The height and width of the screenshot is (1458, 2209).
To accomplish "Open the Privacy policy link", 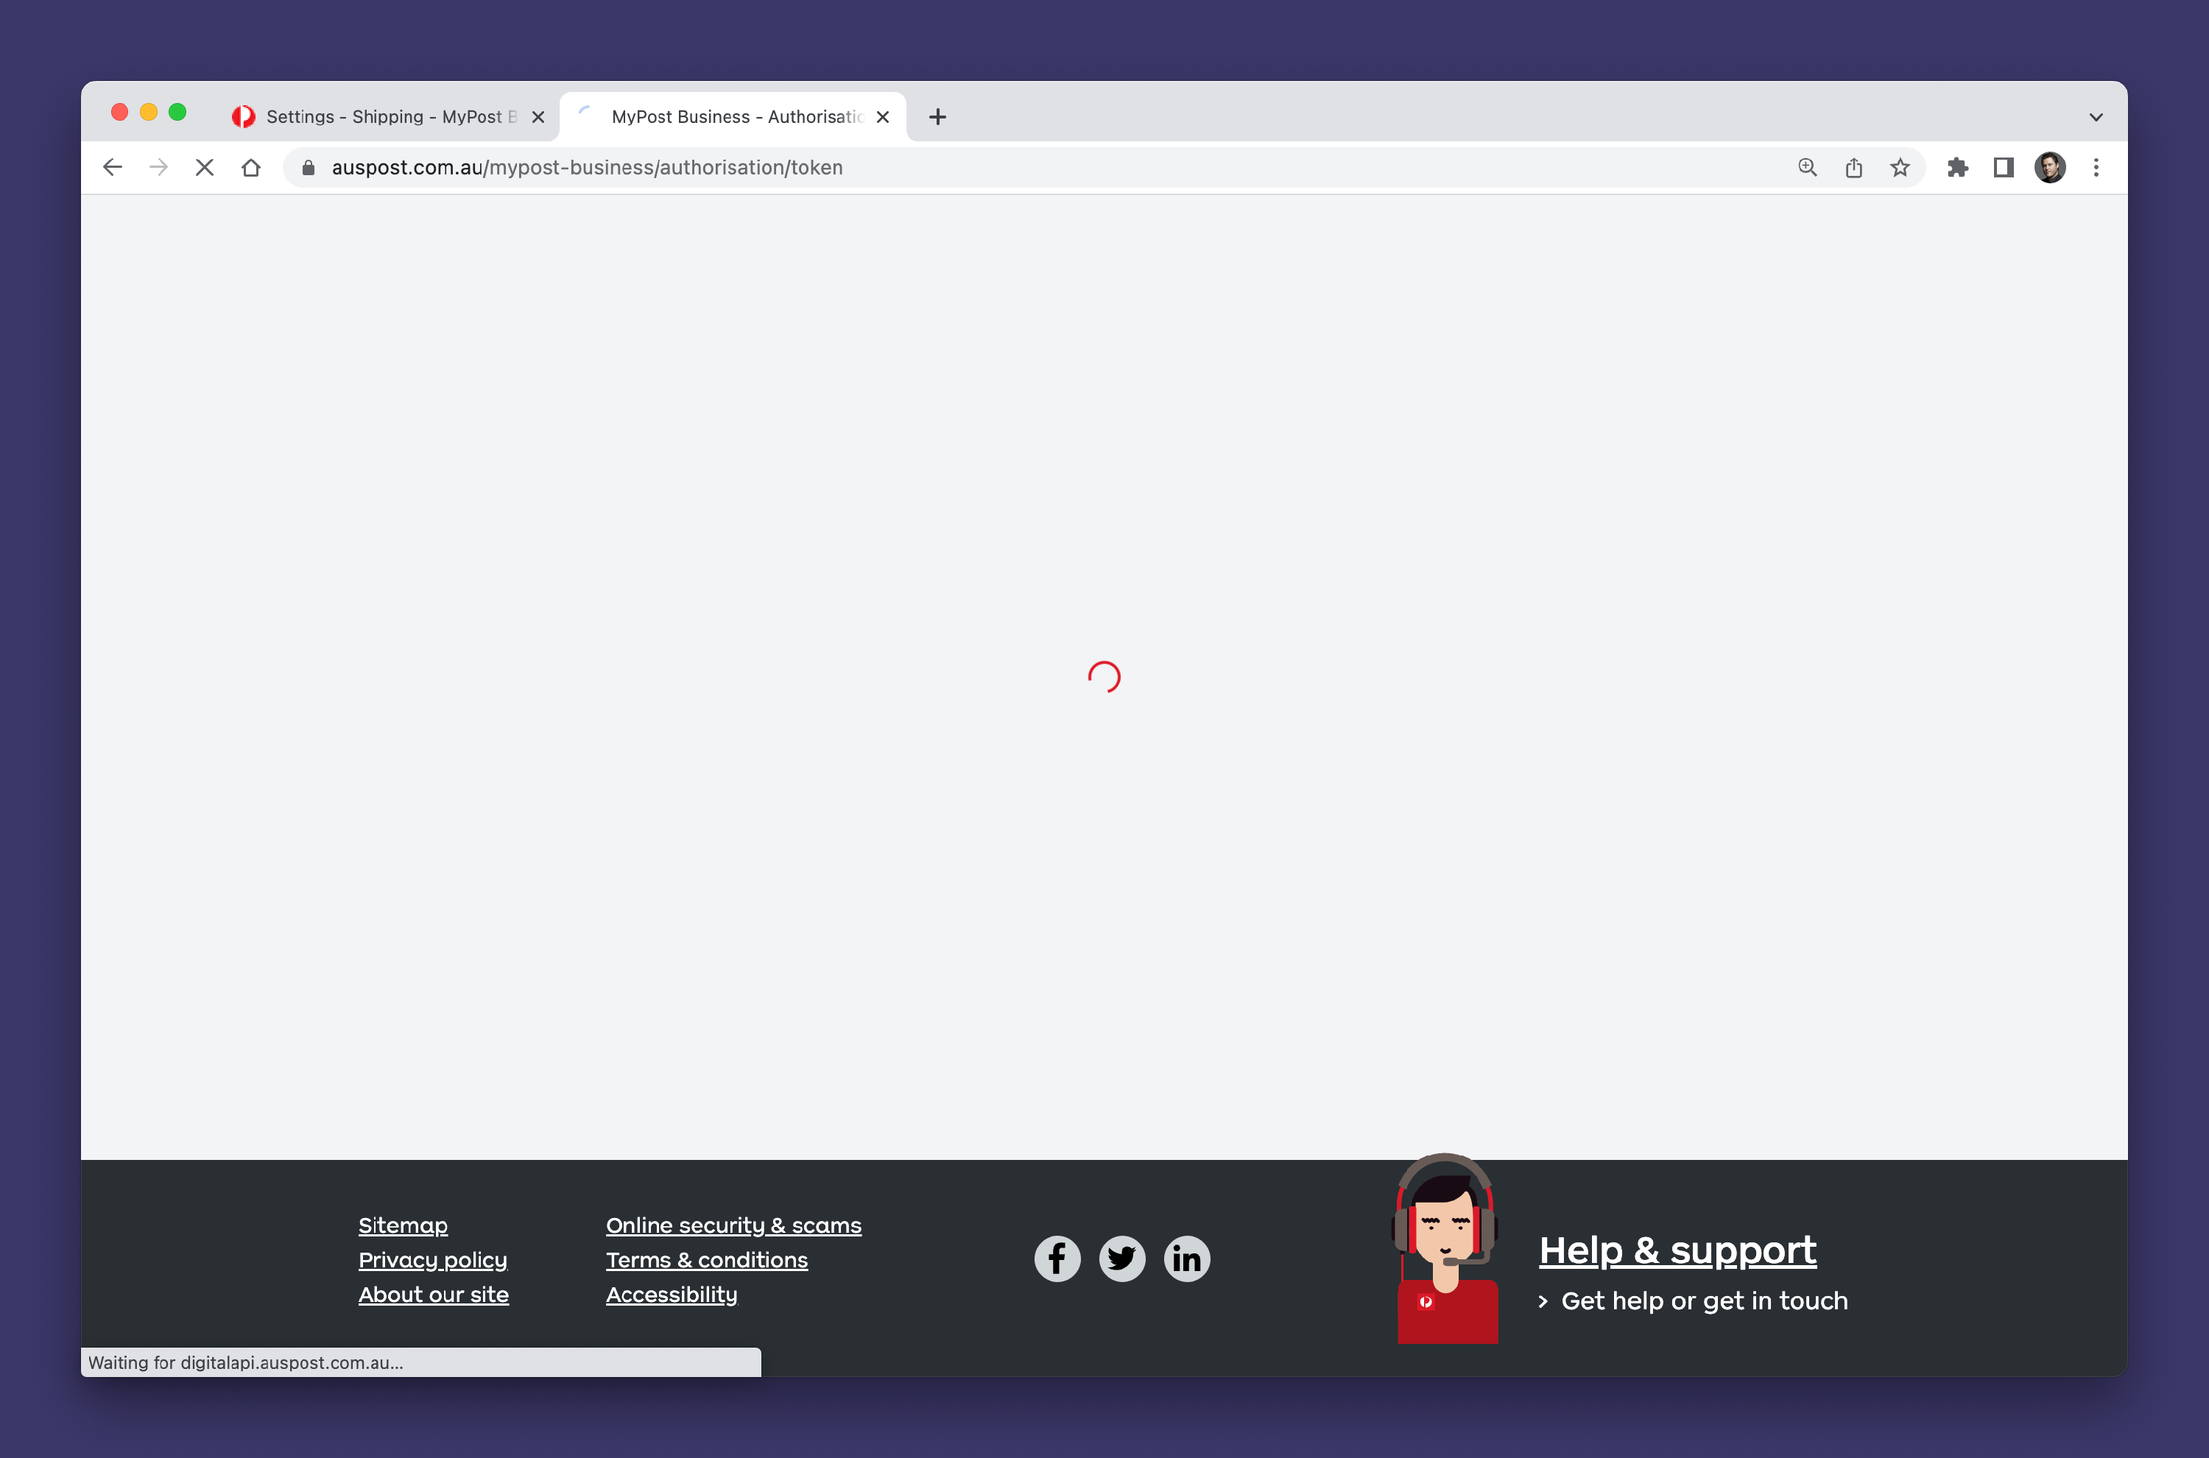I will coord(432,1260).
